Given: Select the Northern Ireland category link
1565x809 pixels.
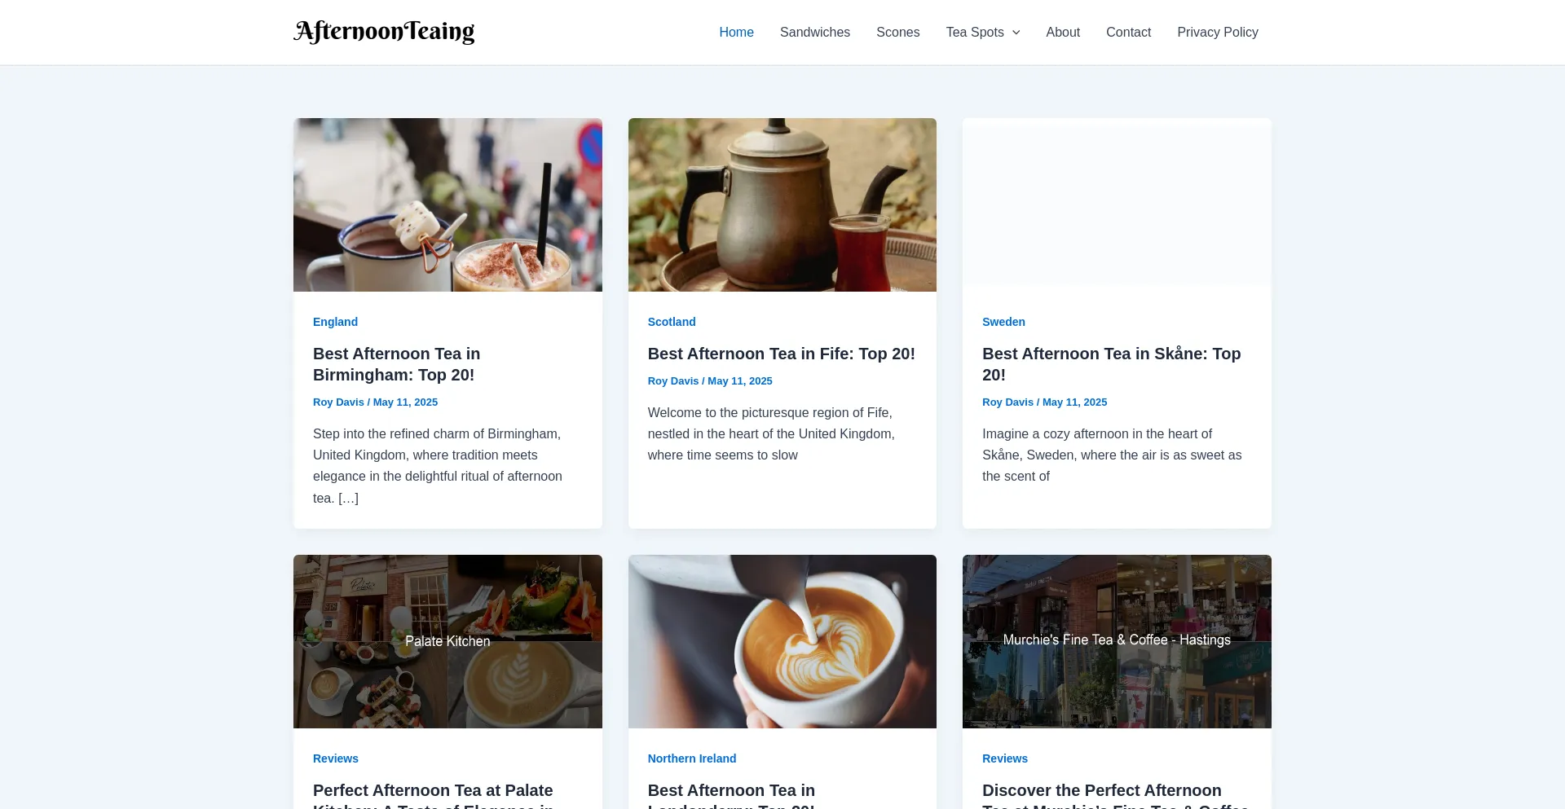Looking at the screenshot, I should coord(692,758).
